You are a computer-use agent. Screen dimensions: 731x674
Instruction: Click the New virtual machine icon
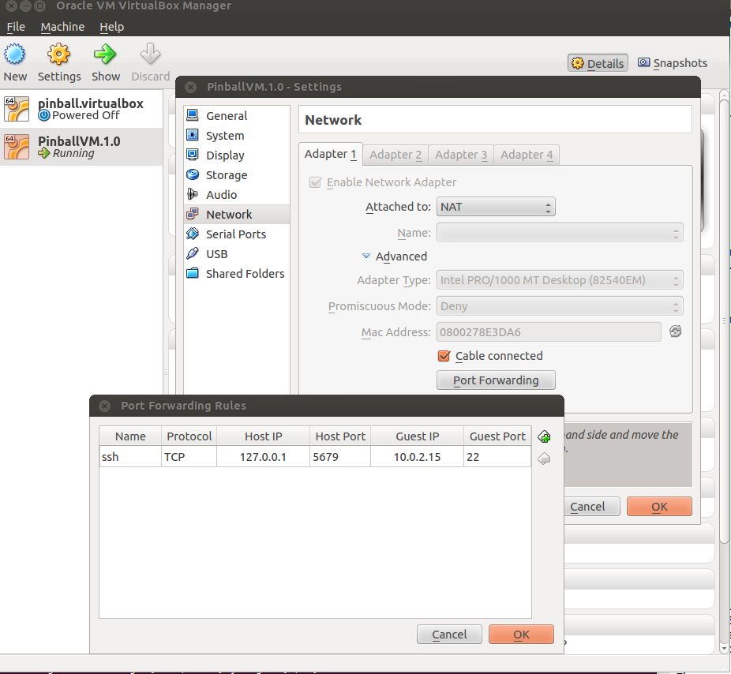15,54
